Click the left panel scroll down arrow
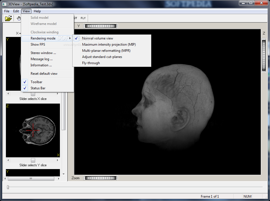This screenshot has width=270, height=201. coord(64,174)
